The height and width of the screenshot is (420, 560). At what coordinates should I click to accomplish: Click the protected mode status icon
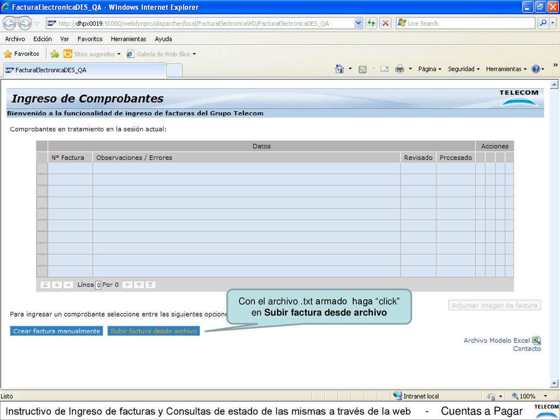(491, 396)
